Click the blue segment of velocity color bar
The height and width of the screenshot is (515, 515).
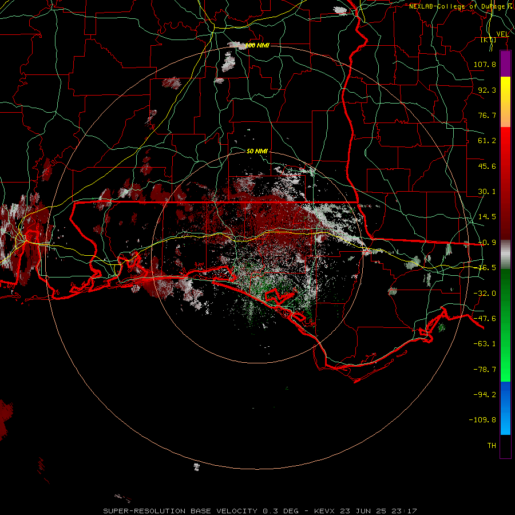(505, 408)
